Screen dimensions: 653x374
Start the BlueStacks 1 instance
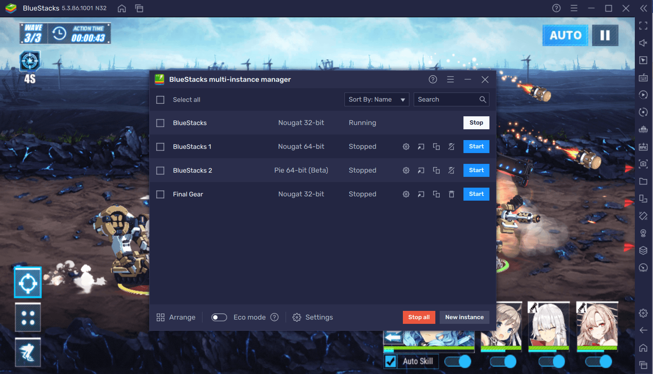(x=476, y=147)
